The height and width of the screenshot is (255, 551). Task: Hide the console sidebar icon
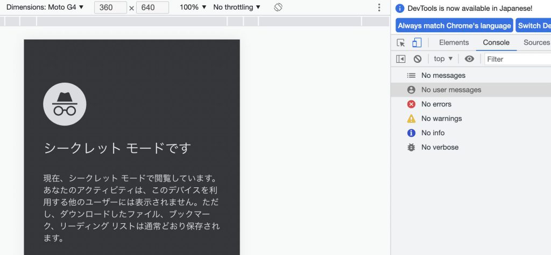[400, 59]
